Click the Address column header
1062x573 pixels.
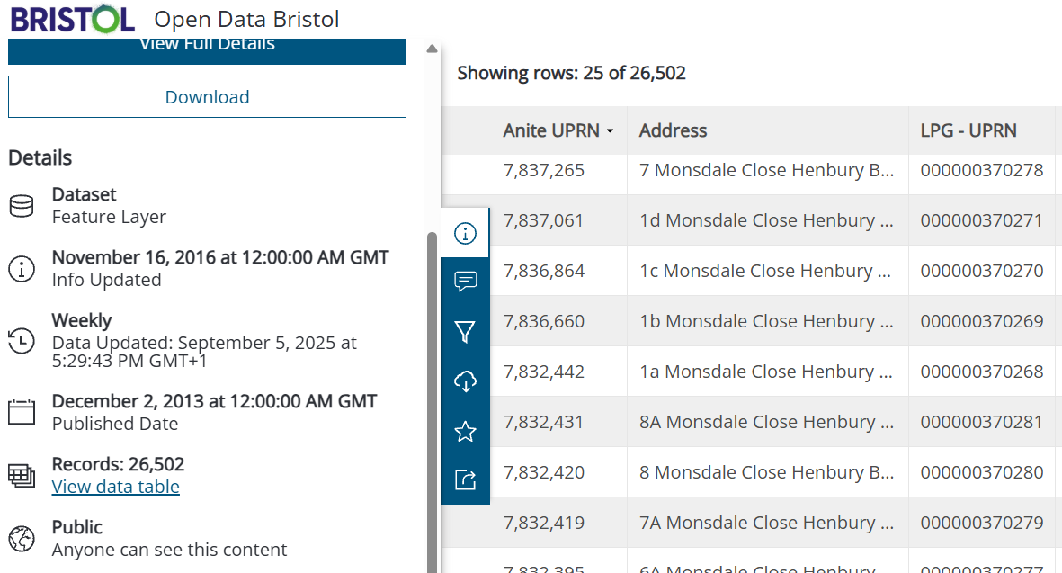[673, 130]
